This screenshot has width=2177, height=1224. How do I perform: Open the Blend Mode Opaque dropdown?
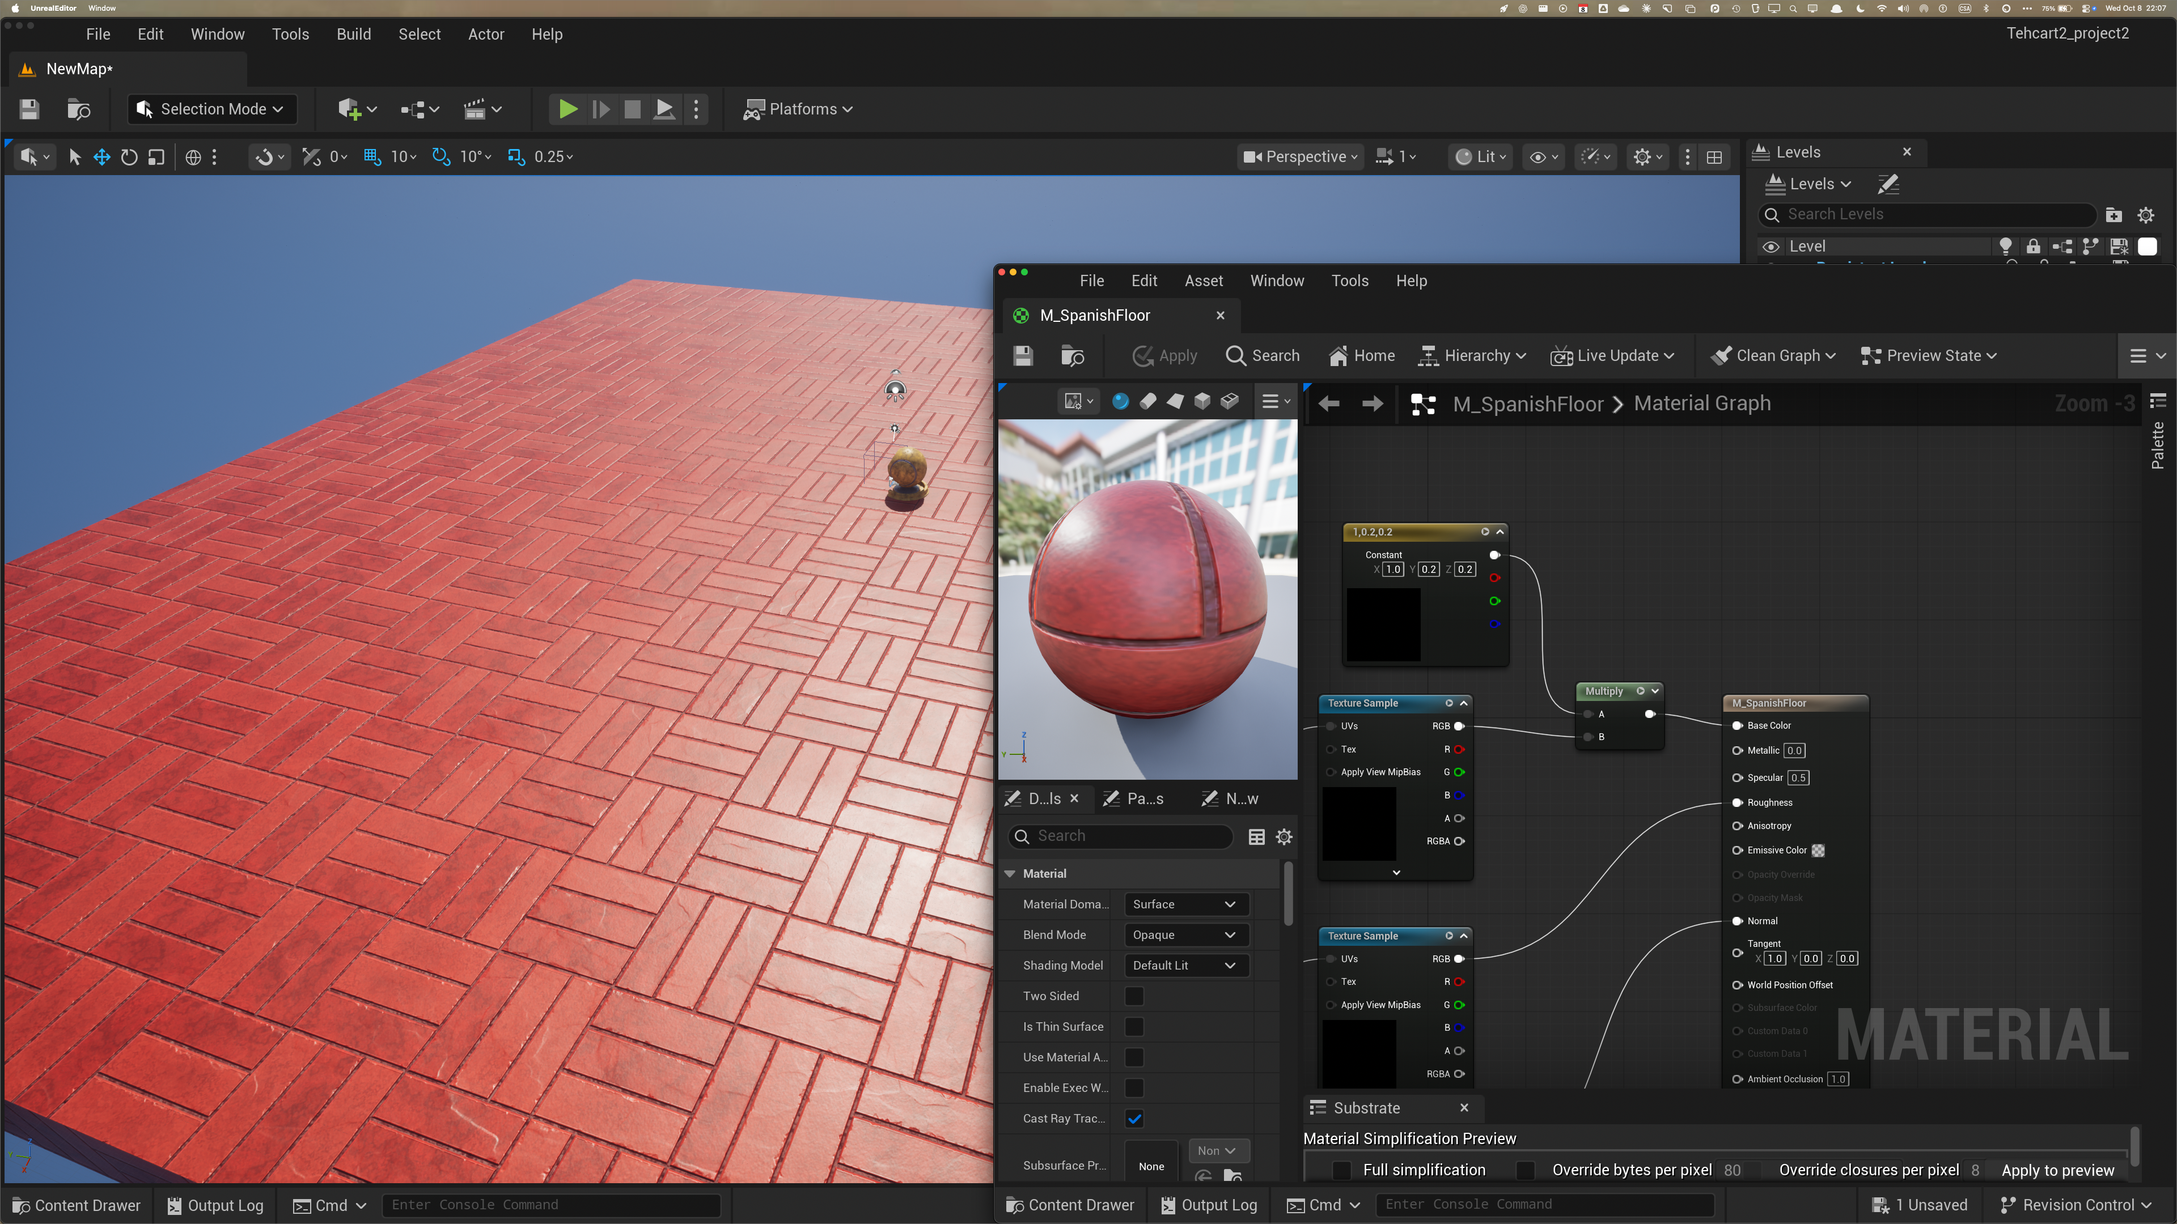point(1185,935)
